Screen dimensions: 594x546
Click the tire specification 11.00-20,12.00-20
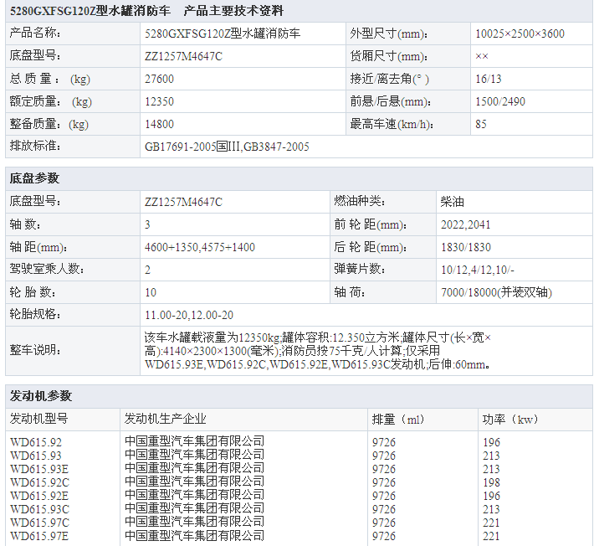(189, 315)
